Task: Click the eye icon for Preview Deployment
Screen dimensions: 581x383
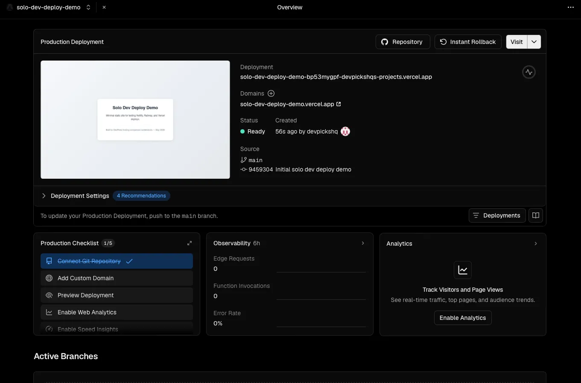Action: [x=49, y=295]
